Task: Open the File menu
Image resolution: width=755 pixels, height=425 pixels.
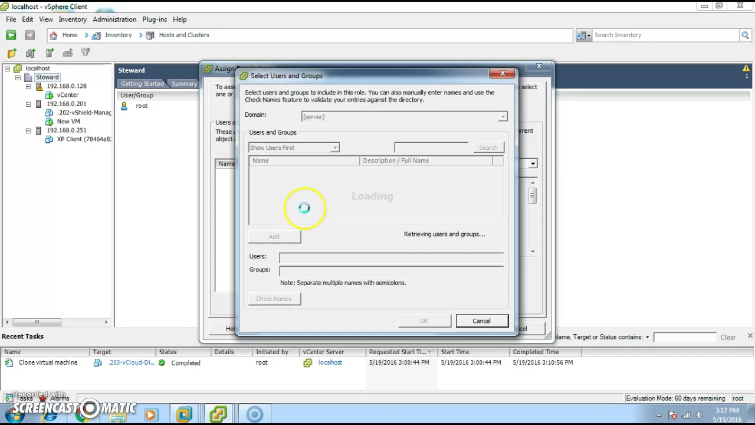Action: (11, 19)
